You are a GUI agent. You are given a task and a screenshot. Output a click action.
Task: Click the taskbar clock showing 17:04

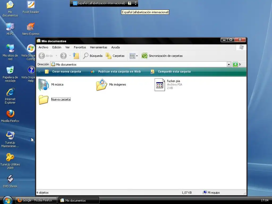pyautogui.click(x=265, y=200)
